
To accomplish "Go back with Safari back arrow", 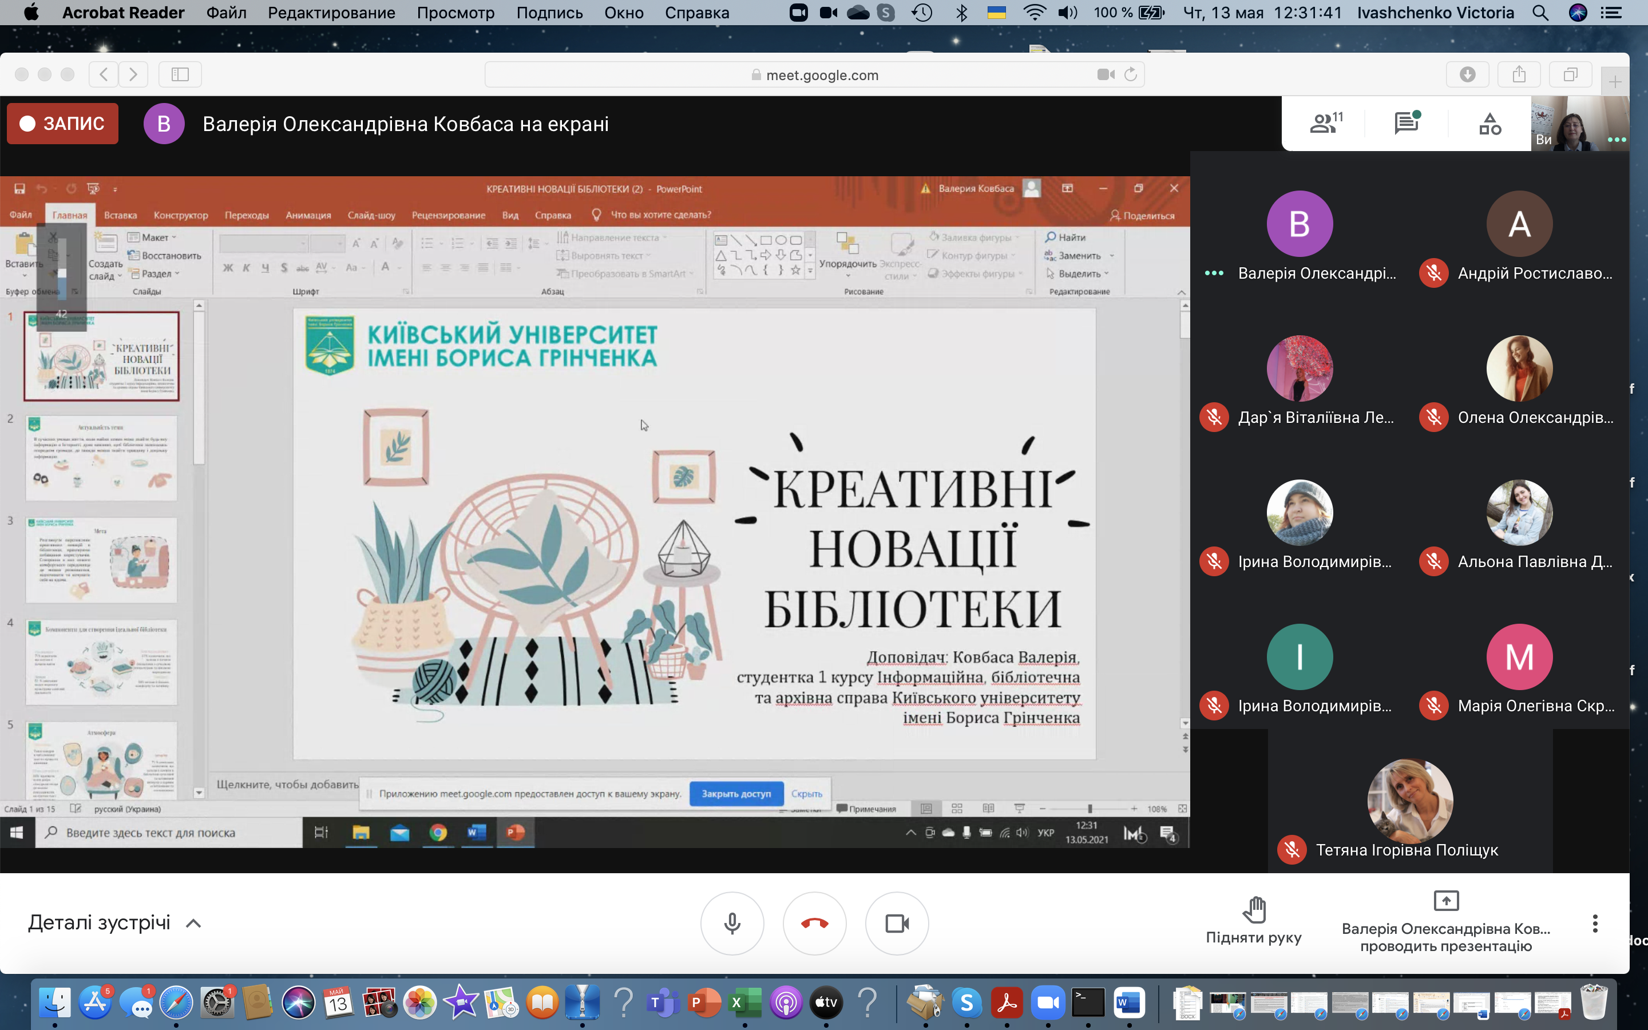I will (104, 74).
